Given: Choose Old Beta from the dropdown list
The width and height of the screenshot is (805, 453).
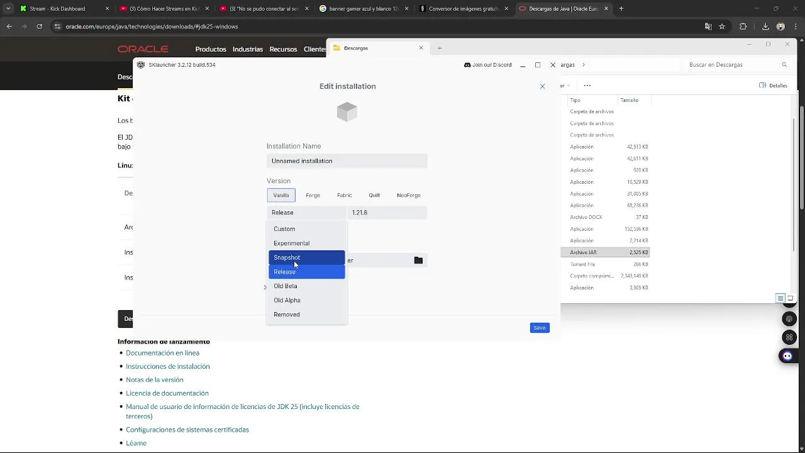Looking at the screenshot, I should [307, 286].
